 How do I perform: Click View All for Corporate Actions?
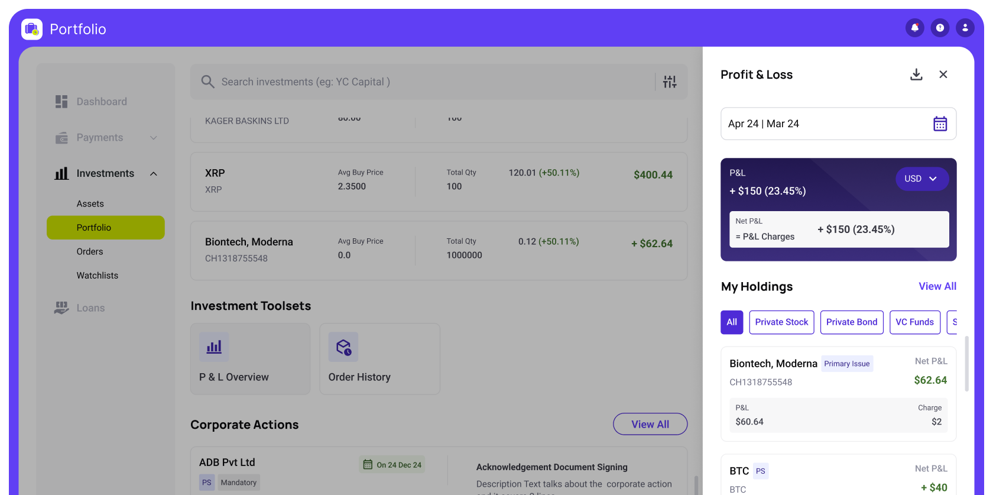point(650,424)
